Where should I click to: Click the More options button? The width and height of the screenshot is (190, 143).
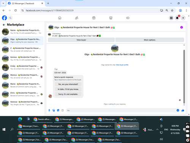tap(150, 40)
